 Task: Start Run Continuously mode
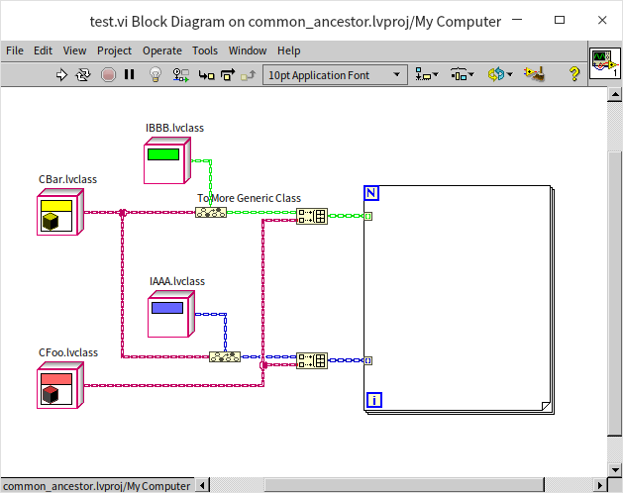pos(83,74)
